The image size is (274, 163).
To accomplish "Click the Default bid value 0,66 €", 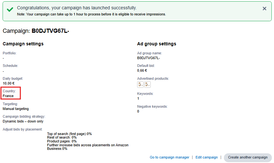I will click(142, 70).
